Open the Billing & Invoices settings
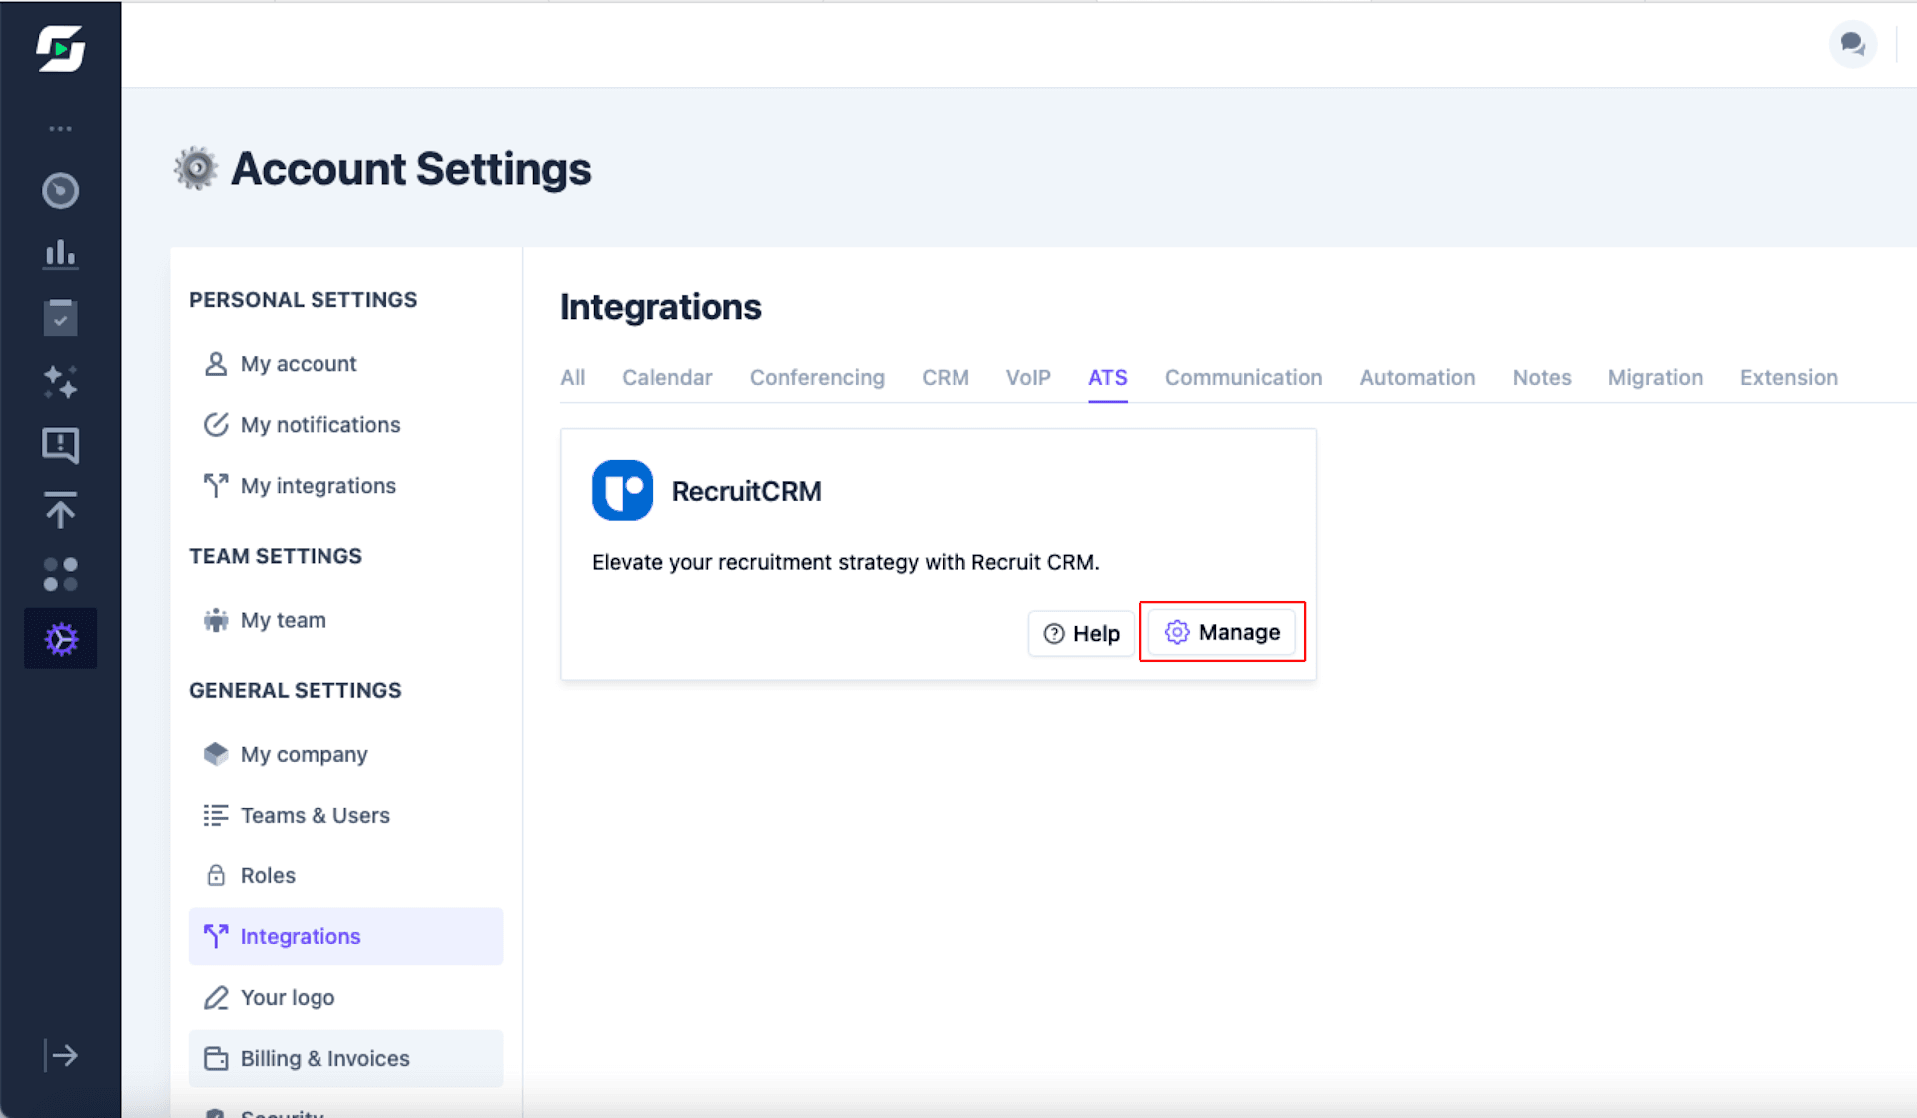This screenshot has height=1118, width=1917. tap(324, 1058)
